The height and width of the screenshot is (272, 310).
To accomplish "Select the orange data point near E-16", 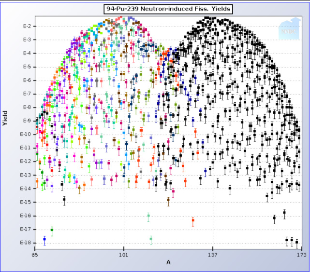I will (x=193, y=220).
